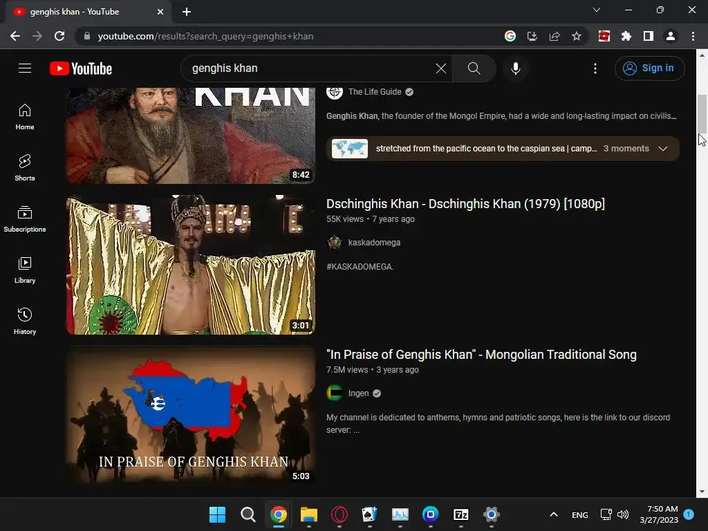The image size is (708, 531).
Task: Click the YouTube logo
Action: pyautogui.click(x=81, y=68)
